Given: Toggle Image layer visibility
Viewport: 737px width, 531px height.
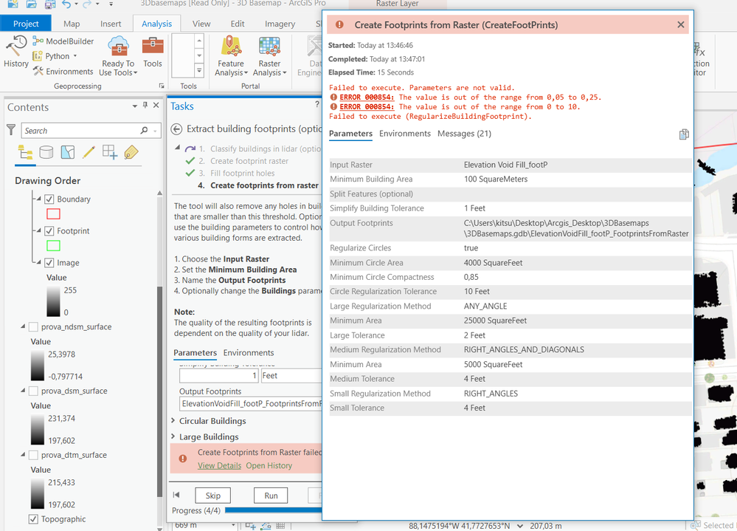Looking at the screenshot, I should [x=49, y=263].
